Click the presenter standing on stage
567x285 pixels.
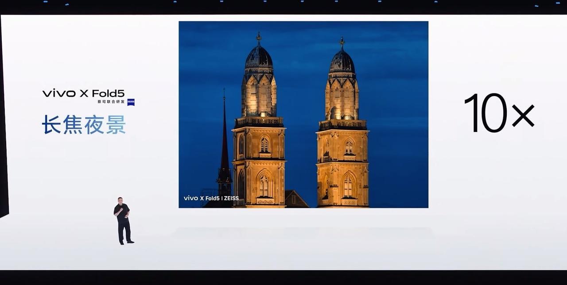(x=123, y=220)
